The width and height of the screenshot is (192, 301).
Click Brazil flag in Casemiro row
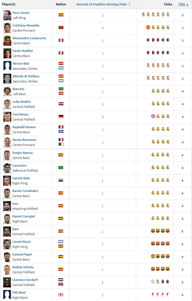(x=61, y=168)
